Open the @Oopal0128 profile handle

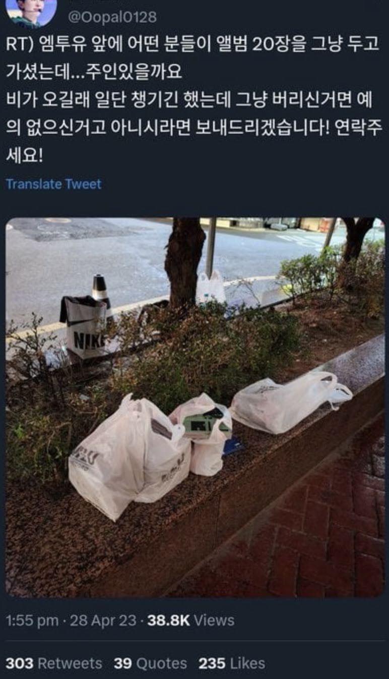click(x=112, y=17)
